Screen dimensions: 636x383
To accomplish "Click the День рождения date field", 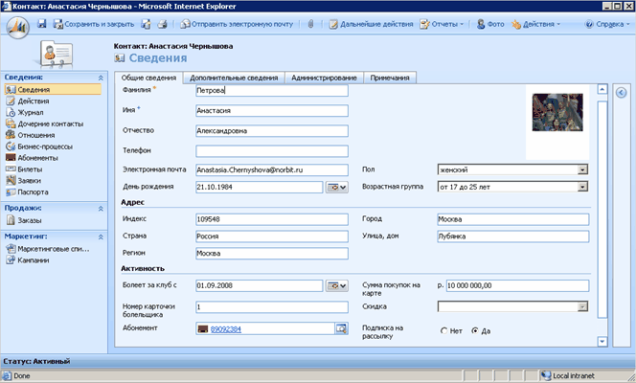I will (260, 187).
